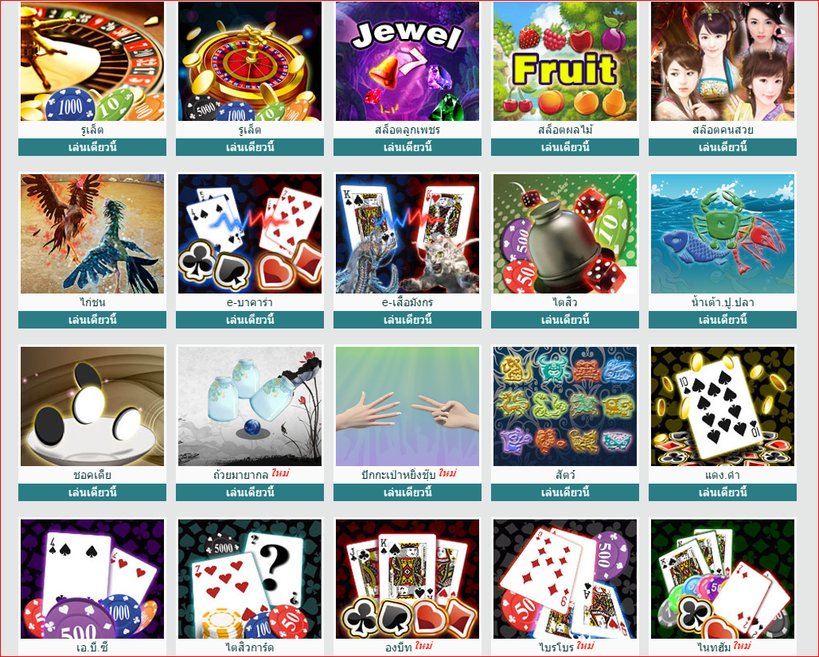This screenshot has width=819, height=657.
Task: Click play now button under e-บาคาร่า
Action: click(250, 320)
